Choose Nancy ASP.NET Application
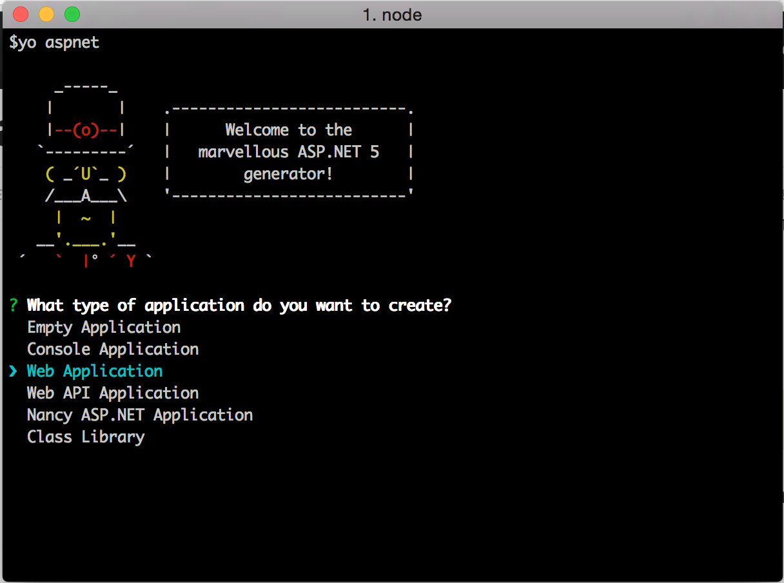 click(x=140, y=415)
